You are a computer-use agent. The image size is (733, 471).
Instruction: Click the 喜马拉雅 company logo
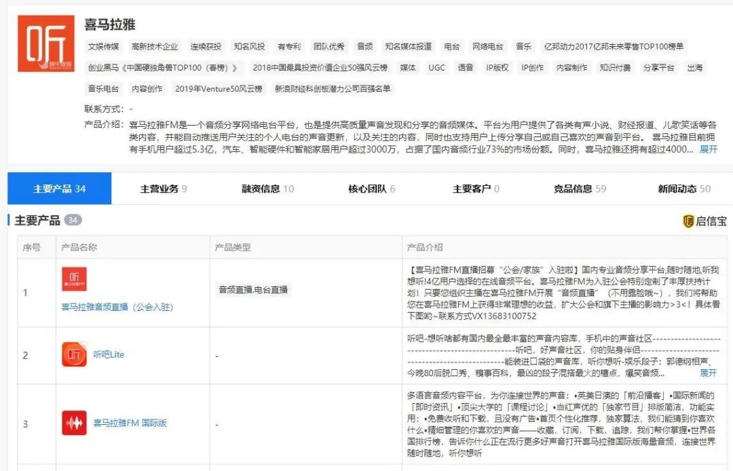pyautogui.click(x=46, y=43)
